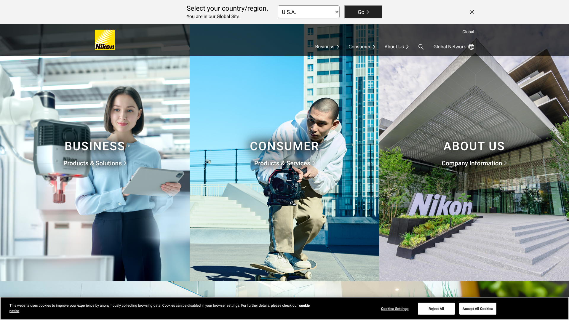
Task: Accept all cookies
Action: tap(477, 309)
